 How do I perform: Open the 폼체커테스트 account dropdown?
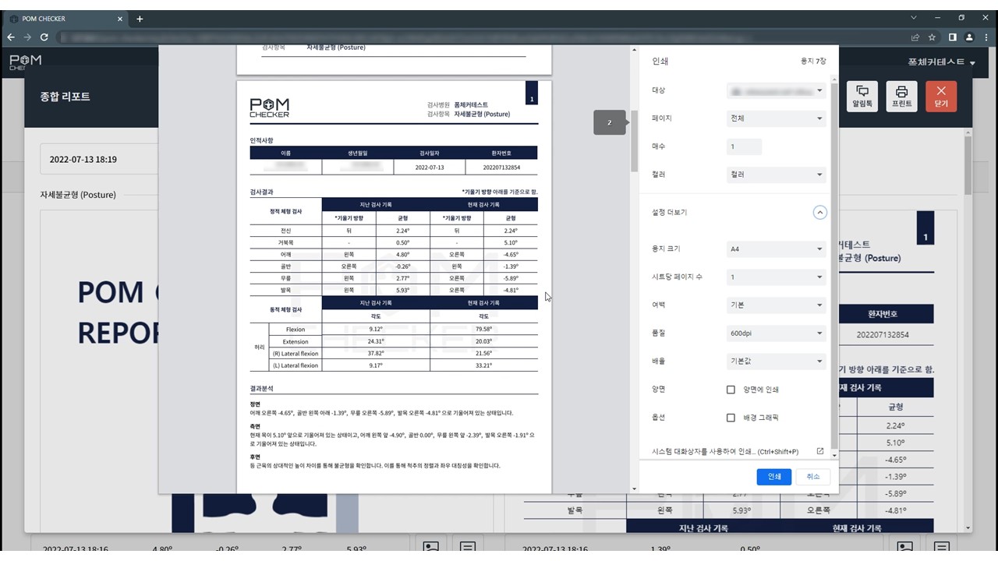(941, 62)
